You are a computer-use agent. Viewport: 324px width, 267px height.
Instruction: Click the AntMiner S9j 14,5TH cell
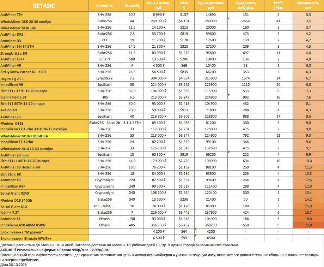[x=44, y=47]
